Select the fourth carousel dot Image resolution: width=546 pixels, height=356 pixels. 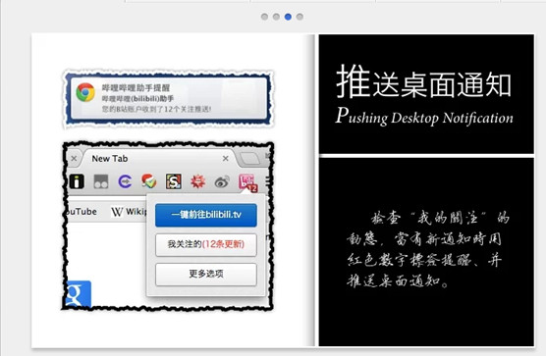(300, 17)
